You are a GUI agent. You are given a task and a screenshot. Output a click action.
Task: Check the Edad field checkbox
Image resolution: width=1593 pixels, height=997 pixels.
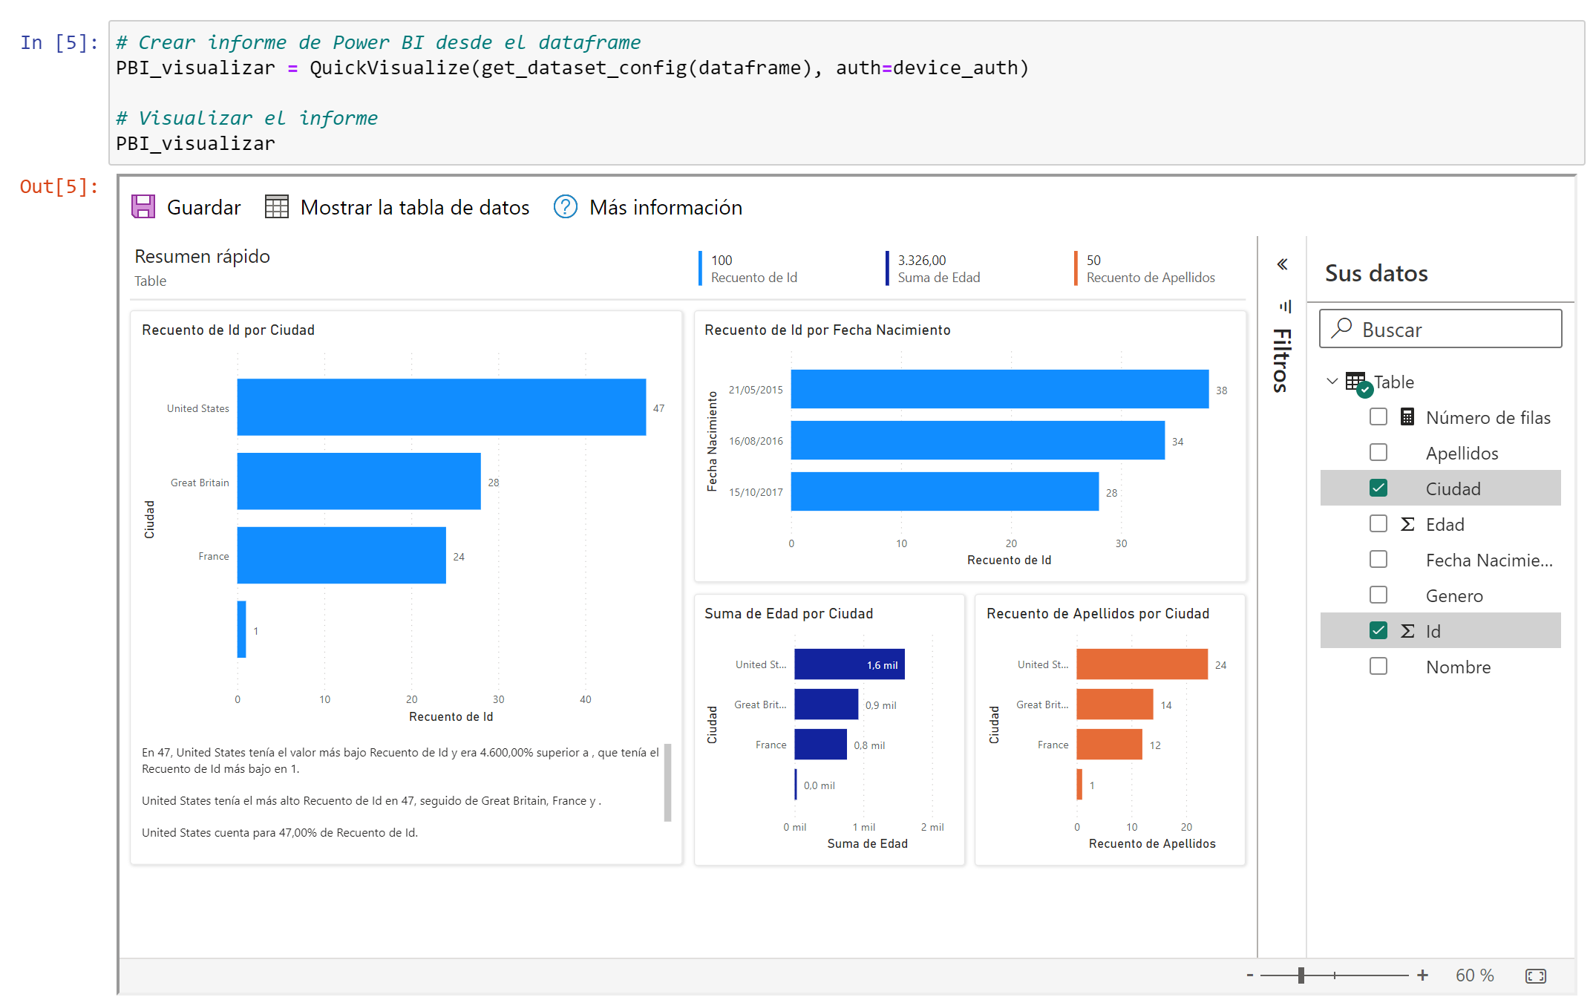click(x=1378, y=523)
